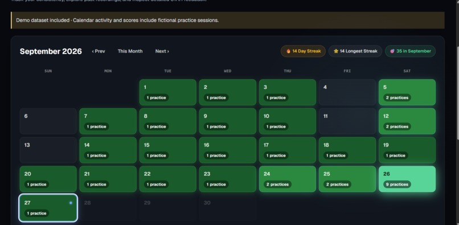Select the empty day 11 cell
Screen dimensions: 459x225
point(347,121)
